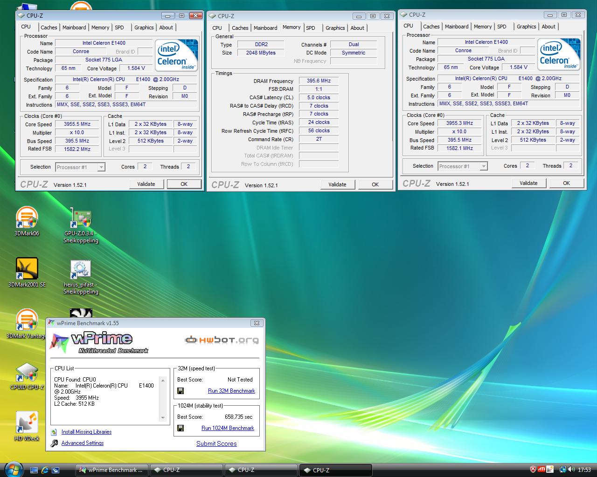The image size is (597, 477).
Task: Click the CPU List scrollbar up arrow
Action: 163,381
